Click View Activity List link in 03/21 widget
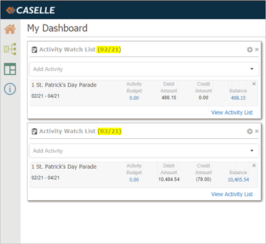266x244 pixels. (x=232, y=194)
